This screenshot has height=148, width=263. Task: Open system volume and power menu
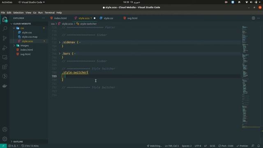253,2
